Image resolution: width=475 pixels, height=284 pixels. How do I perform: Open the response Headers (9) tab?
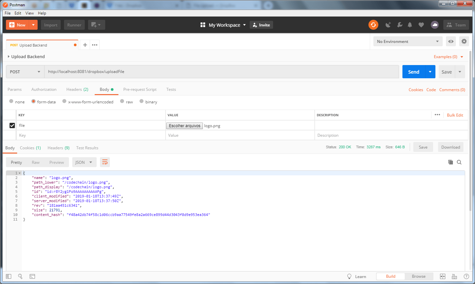(58, 148)
